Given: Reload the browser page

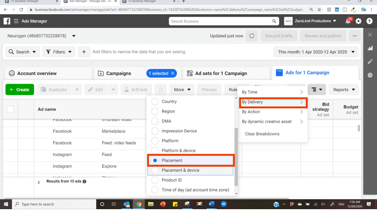Looking at the screenshot, I should 21,9.
